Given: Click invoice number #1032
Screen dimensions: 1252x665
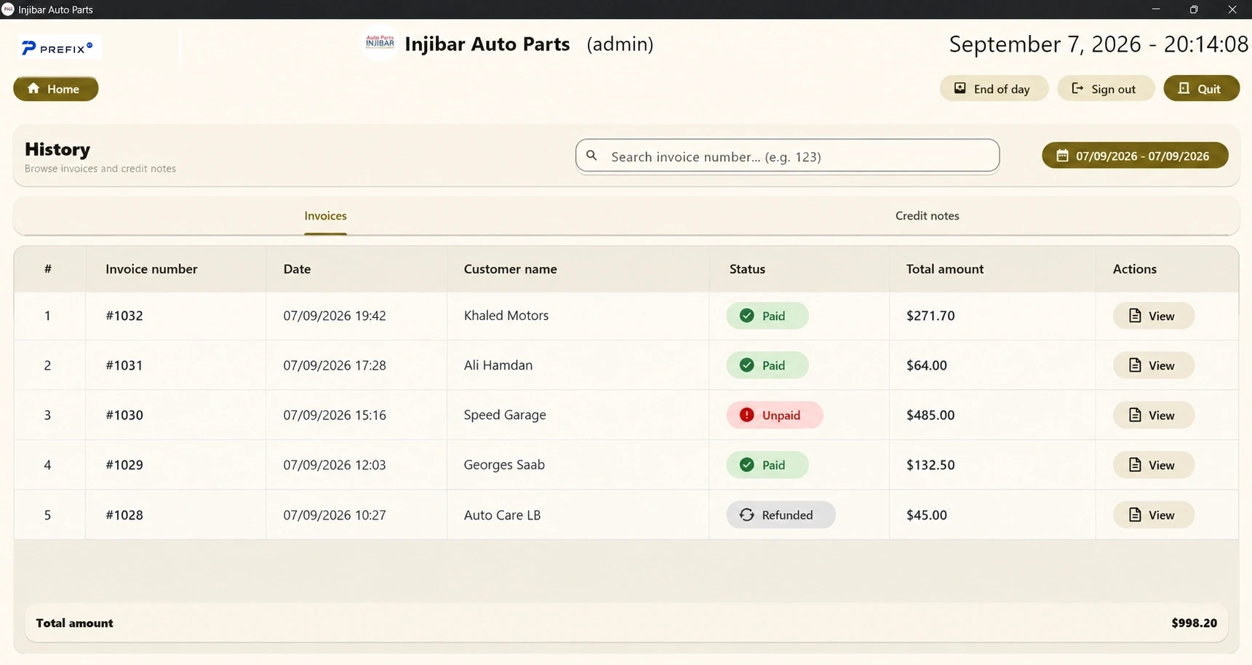Looking at the screenshot, I should tap(124, 316).
